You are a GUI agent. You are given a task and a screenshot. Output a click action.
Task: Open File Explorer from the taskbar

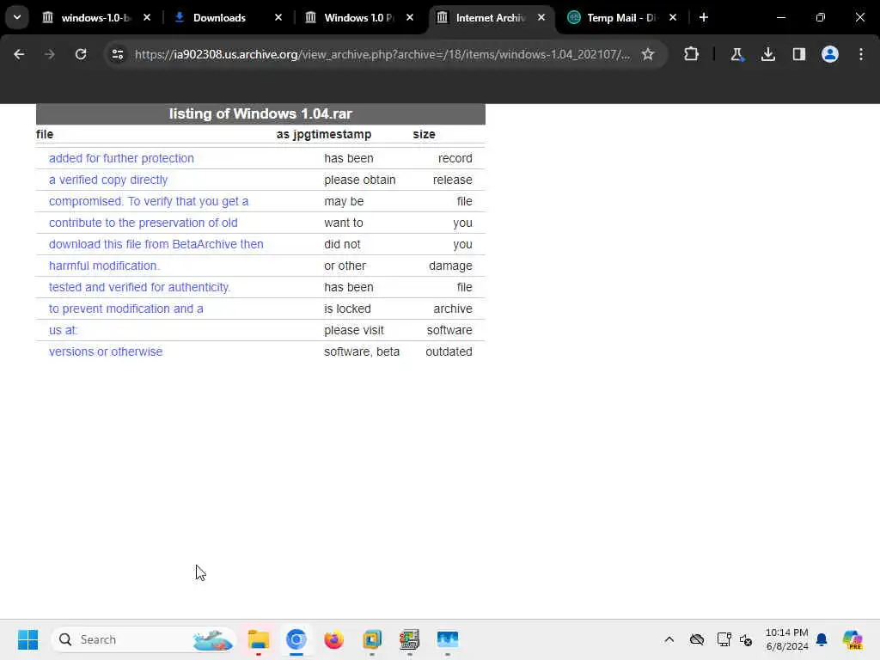(x=259, y=639)
